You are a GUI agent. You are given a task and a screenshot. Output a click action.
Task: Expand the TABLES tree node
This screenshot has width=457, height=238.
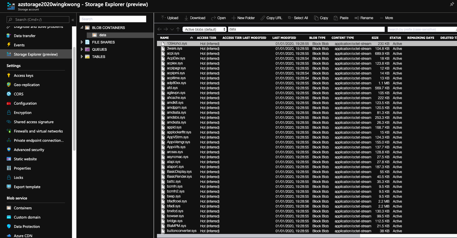82,57
